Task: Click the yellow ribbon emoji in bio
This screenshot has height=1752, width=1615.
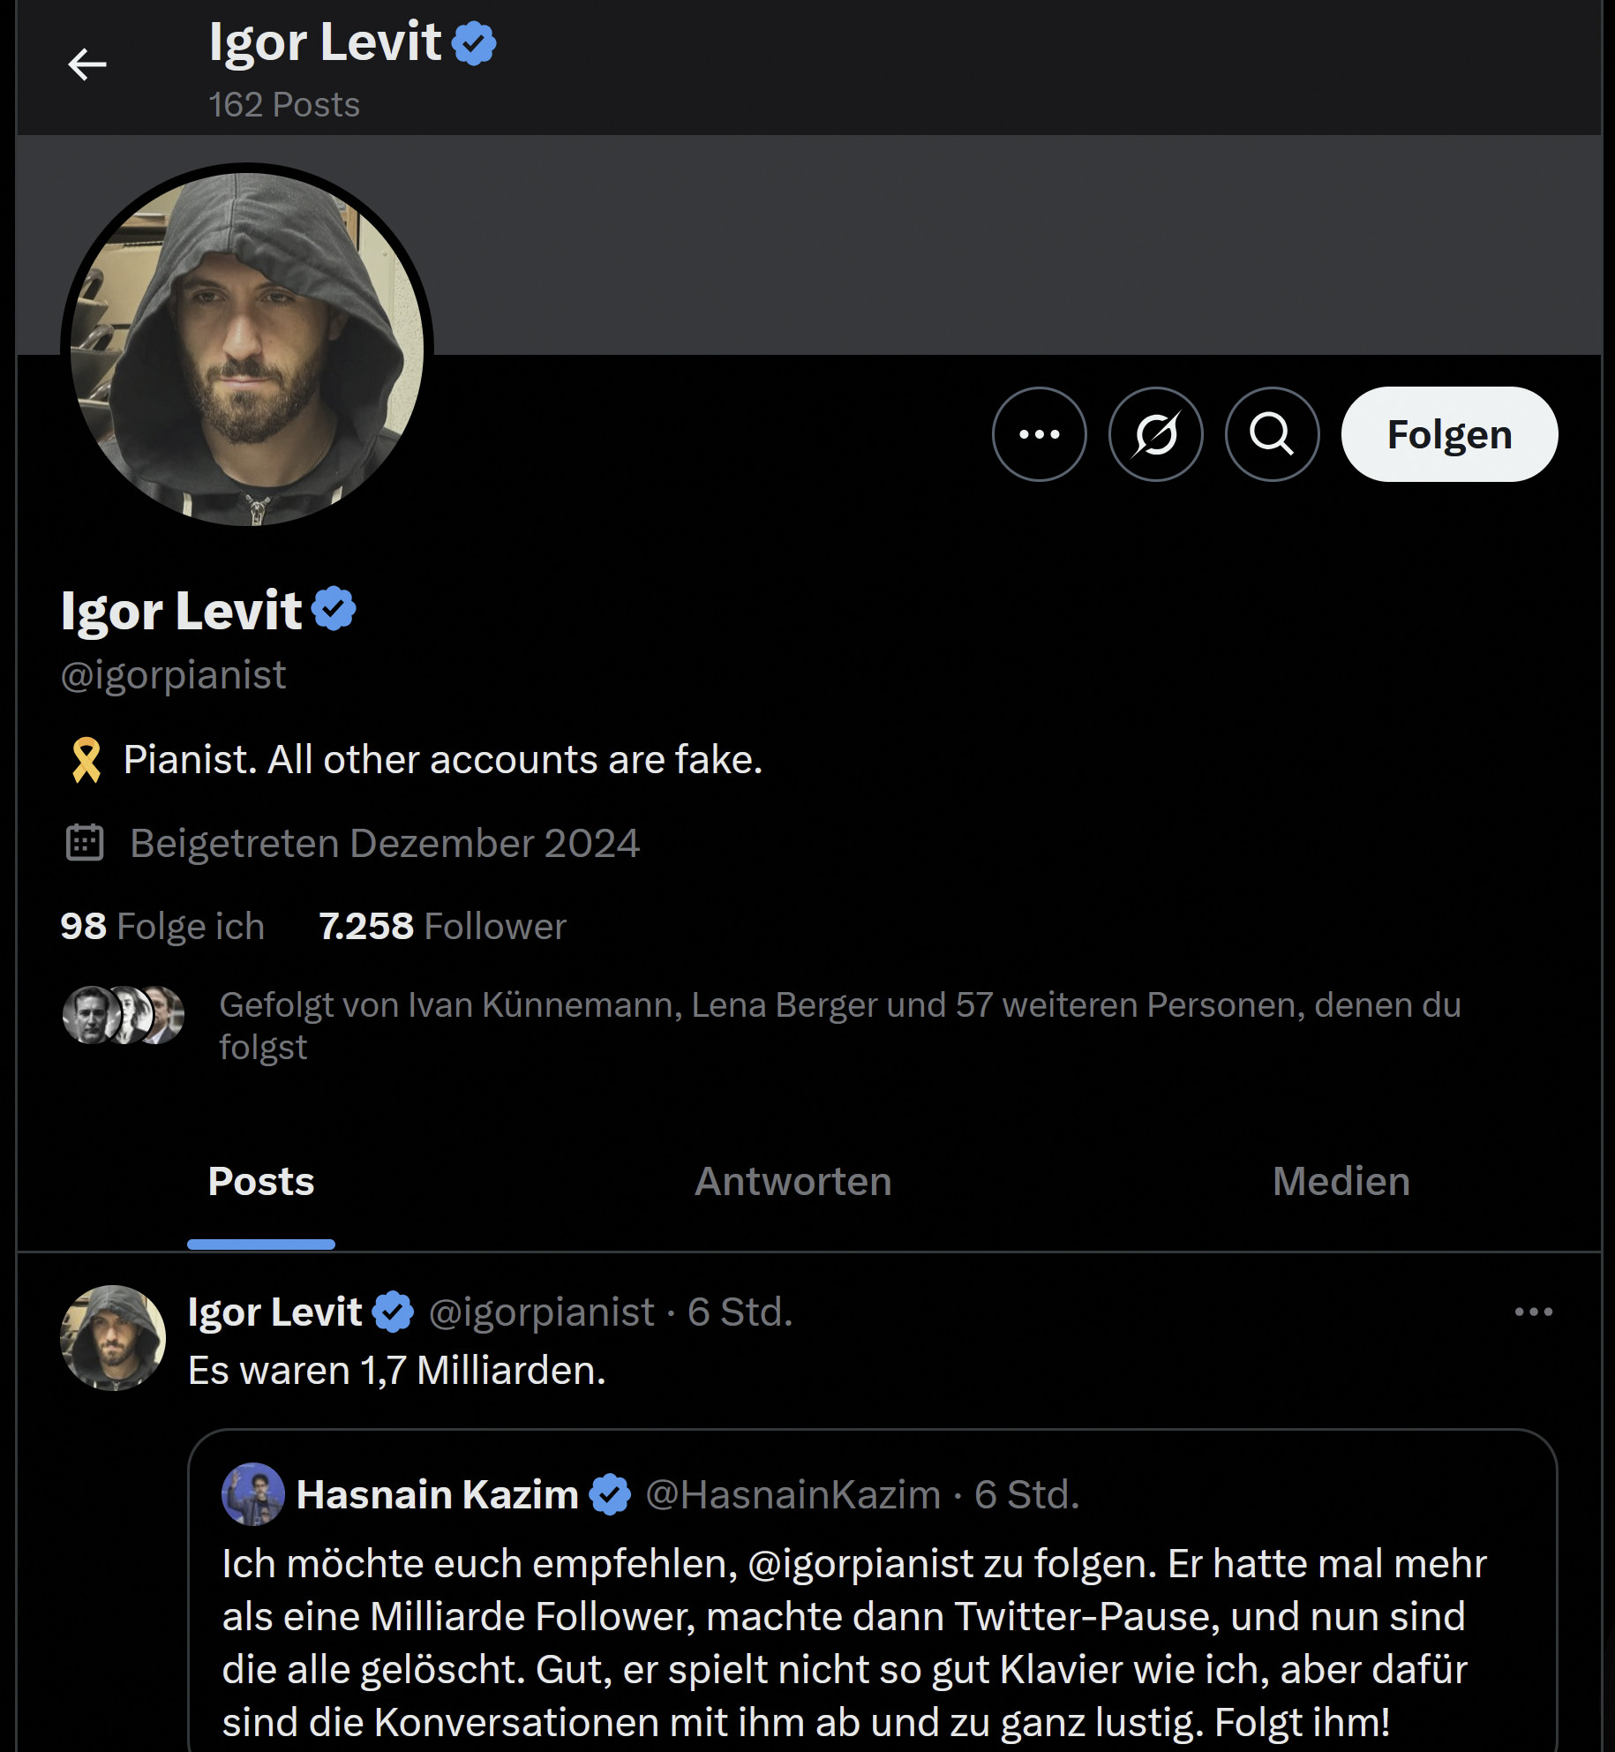Action: click(x=86, y=760)
